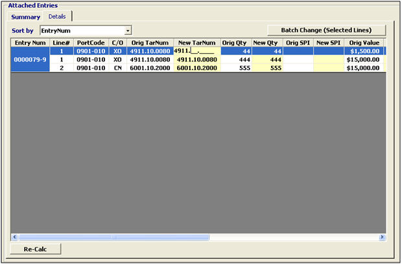Click Orig Value cell showing $1,500.00

[x=363, y=50]
